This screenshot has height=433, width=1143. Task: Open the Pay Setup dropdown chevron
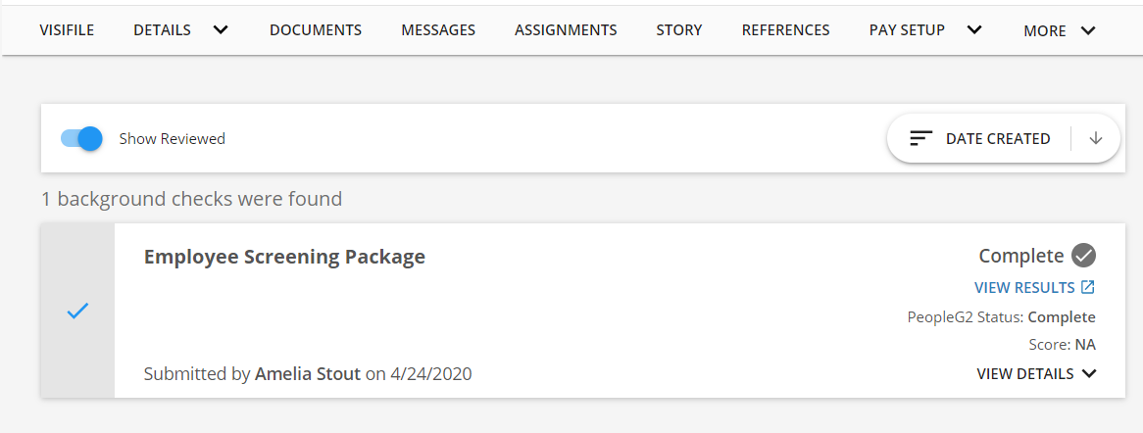(x=974, y=29)
